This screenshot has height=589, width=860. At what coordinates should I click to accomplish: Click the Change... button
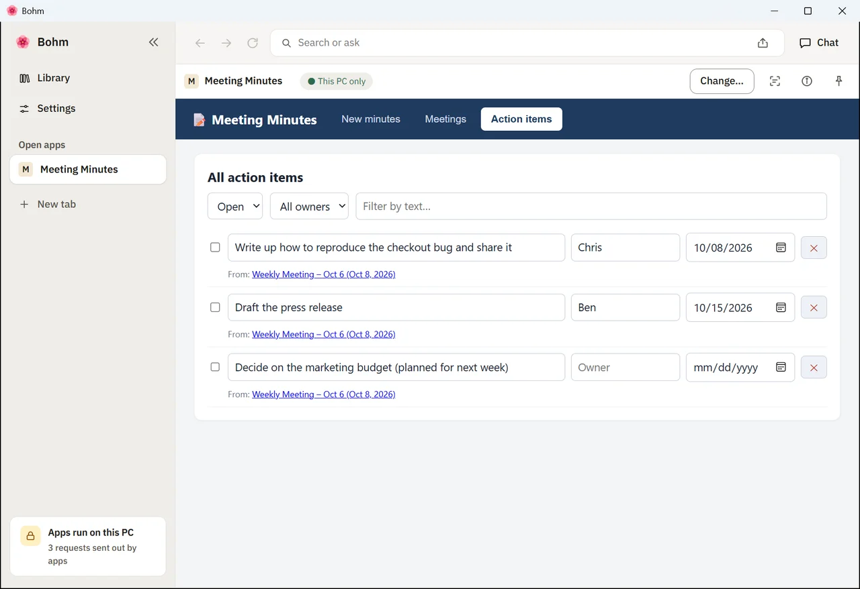point(722,81)
